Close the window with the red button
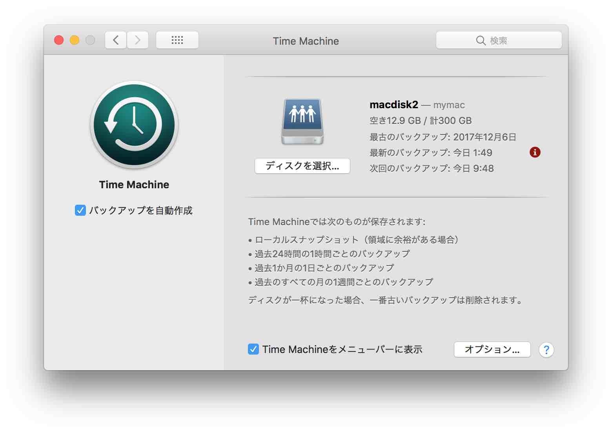This screenshot has height=433, width=612. click(x=59, y=40)
